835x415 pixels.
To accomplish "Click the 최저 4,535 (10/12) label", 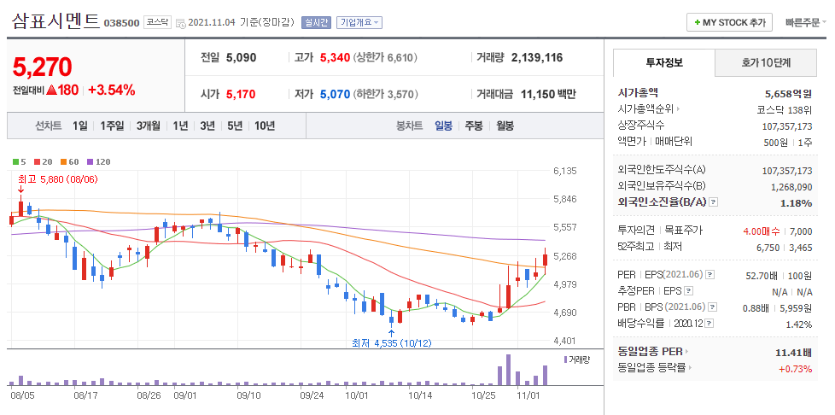I will (x=391, y=343).
